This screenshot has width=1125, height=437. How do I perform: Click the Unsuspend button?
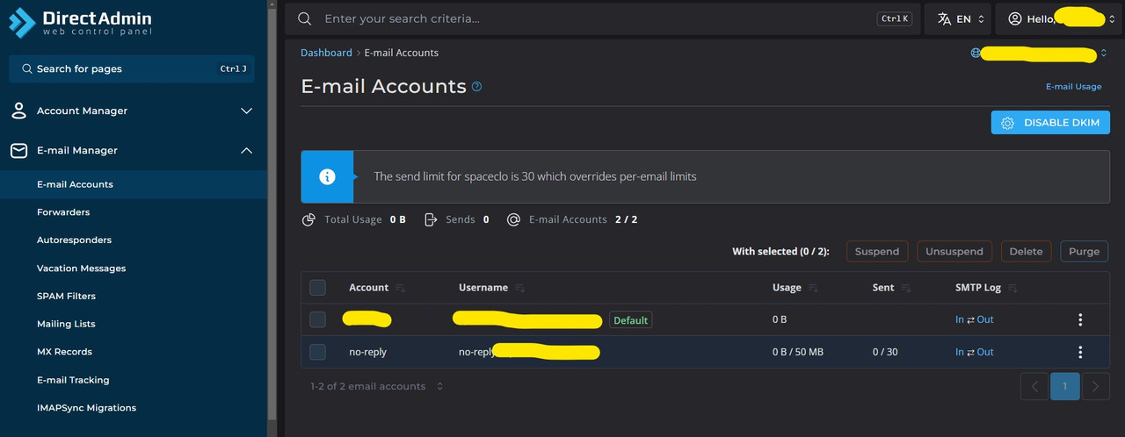tap(954, 251)
